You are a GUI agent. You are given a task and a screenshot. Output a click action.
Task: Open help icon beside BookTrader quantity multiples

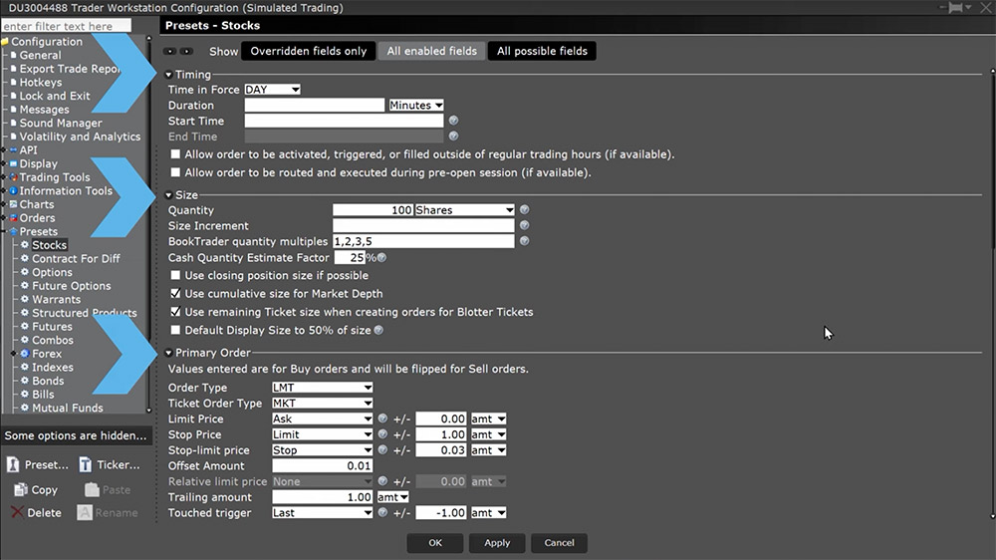point(524,241)
